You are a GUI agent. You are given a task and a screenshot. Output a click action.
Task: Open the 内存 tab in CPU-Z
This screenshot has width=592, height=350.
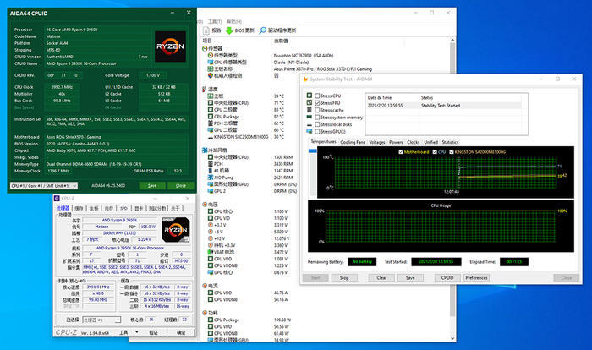109,208
